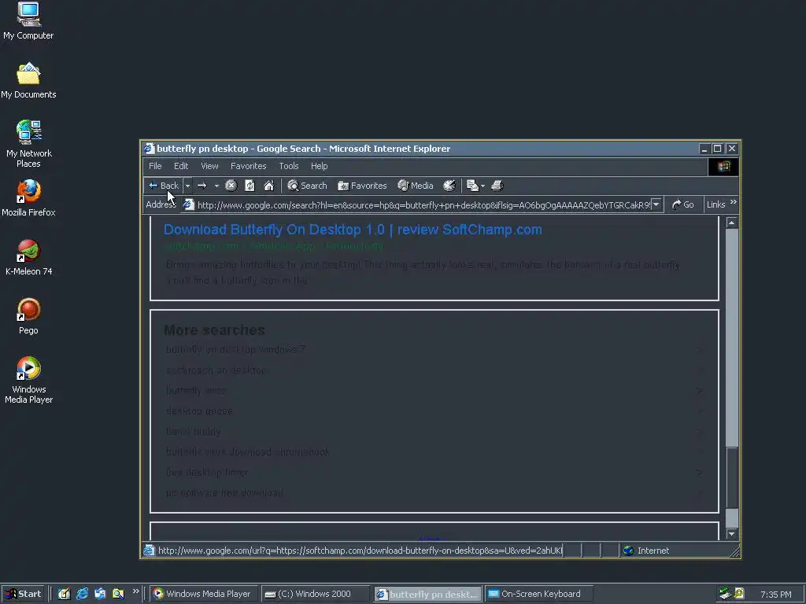Click inside the Address bar URL field
The image size is (806, 604).
click(423, 205)
